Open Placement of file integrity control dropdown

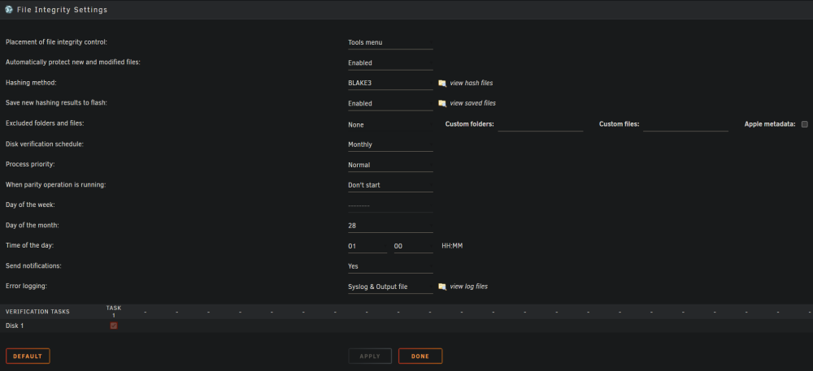point(390,42)
